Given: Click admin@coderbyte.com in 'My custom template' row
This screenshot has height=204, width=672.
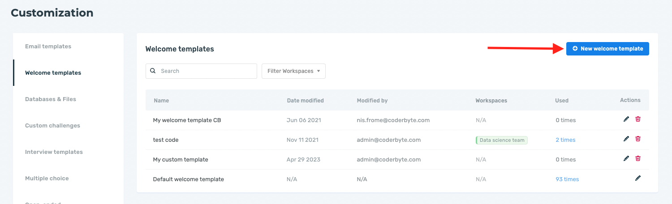Looking at the screenshot, I should tap(389, 160).
